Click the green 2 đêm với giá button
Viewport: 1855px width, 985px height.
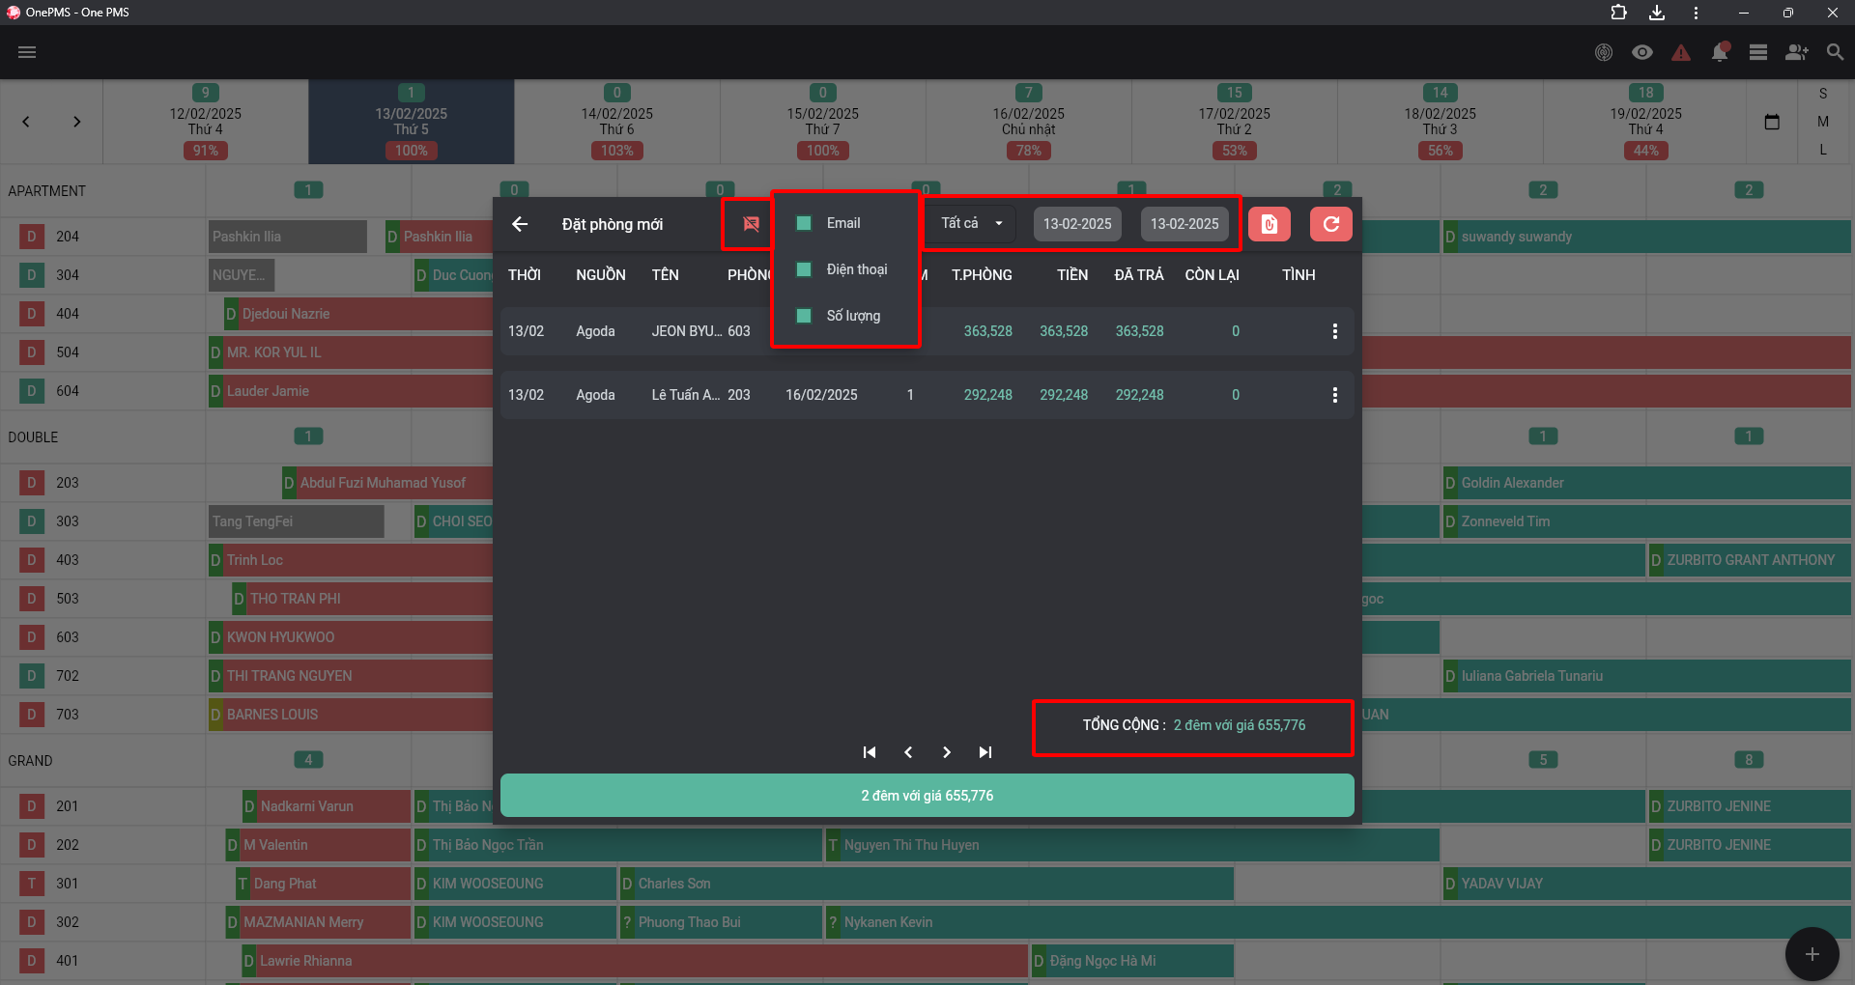tap(927, 796)
